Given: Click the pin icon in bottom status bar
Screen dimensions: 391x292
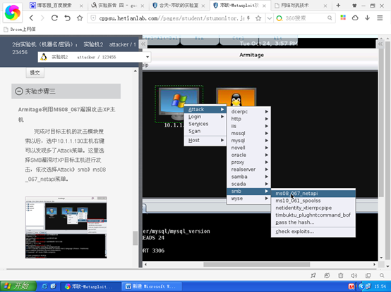Looking at the screenshot, I should (313, 275).
